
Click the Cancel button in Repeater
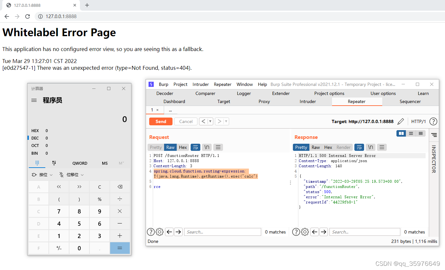(186, 121)
